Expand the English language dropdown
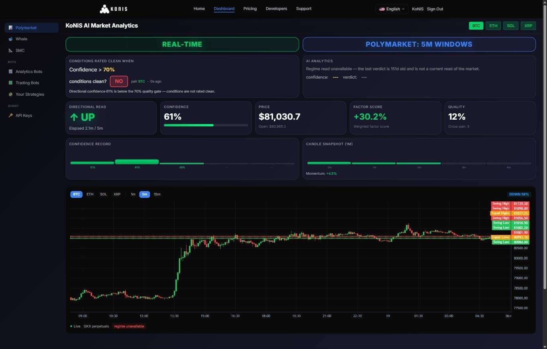This screenshot has height=349, width=547. [x=392, y=9]
